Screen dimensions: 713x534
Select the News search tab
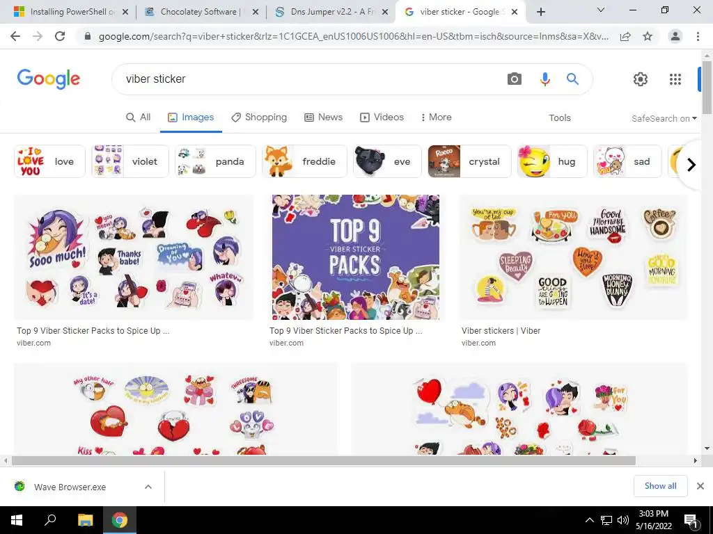(323, 117)
